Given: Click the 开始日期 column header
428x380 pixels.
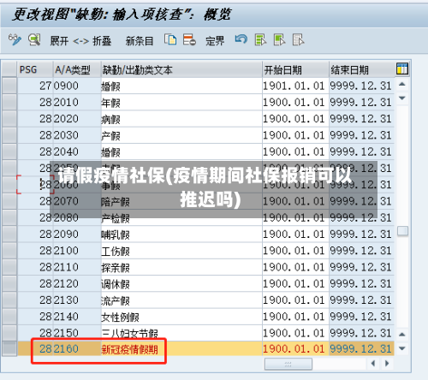Looking at the screenshot, I should click(295, 69).
